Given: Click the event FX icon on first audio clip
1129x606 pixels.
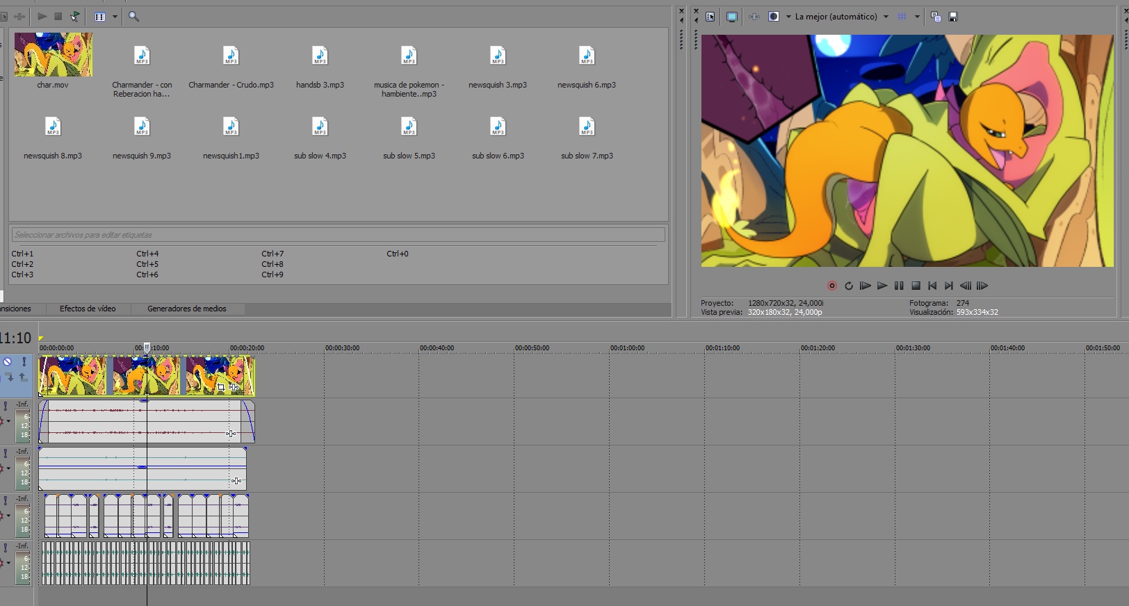Looking at the screenshot, I should click(x=231, y=434).
